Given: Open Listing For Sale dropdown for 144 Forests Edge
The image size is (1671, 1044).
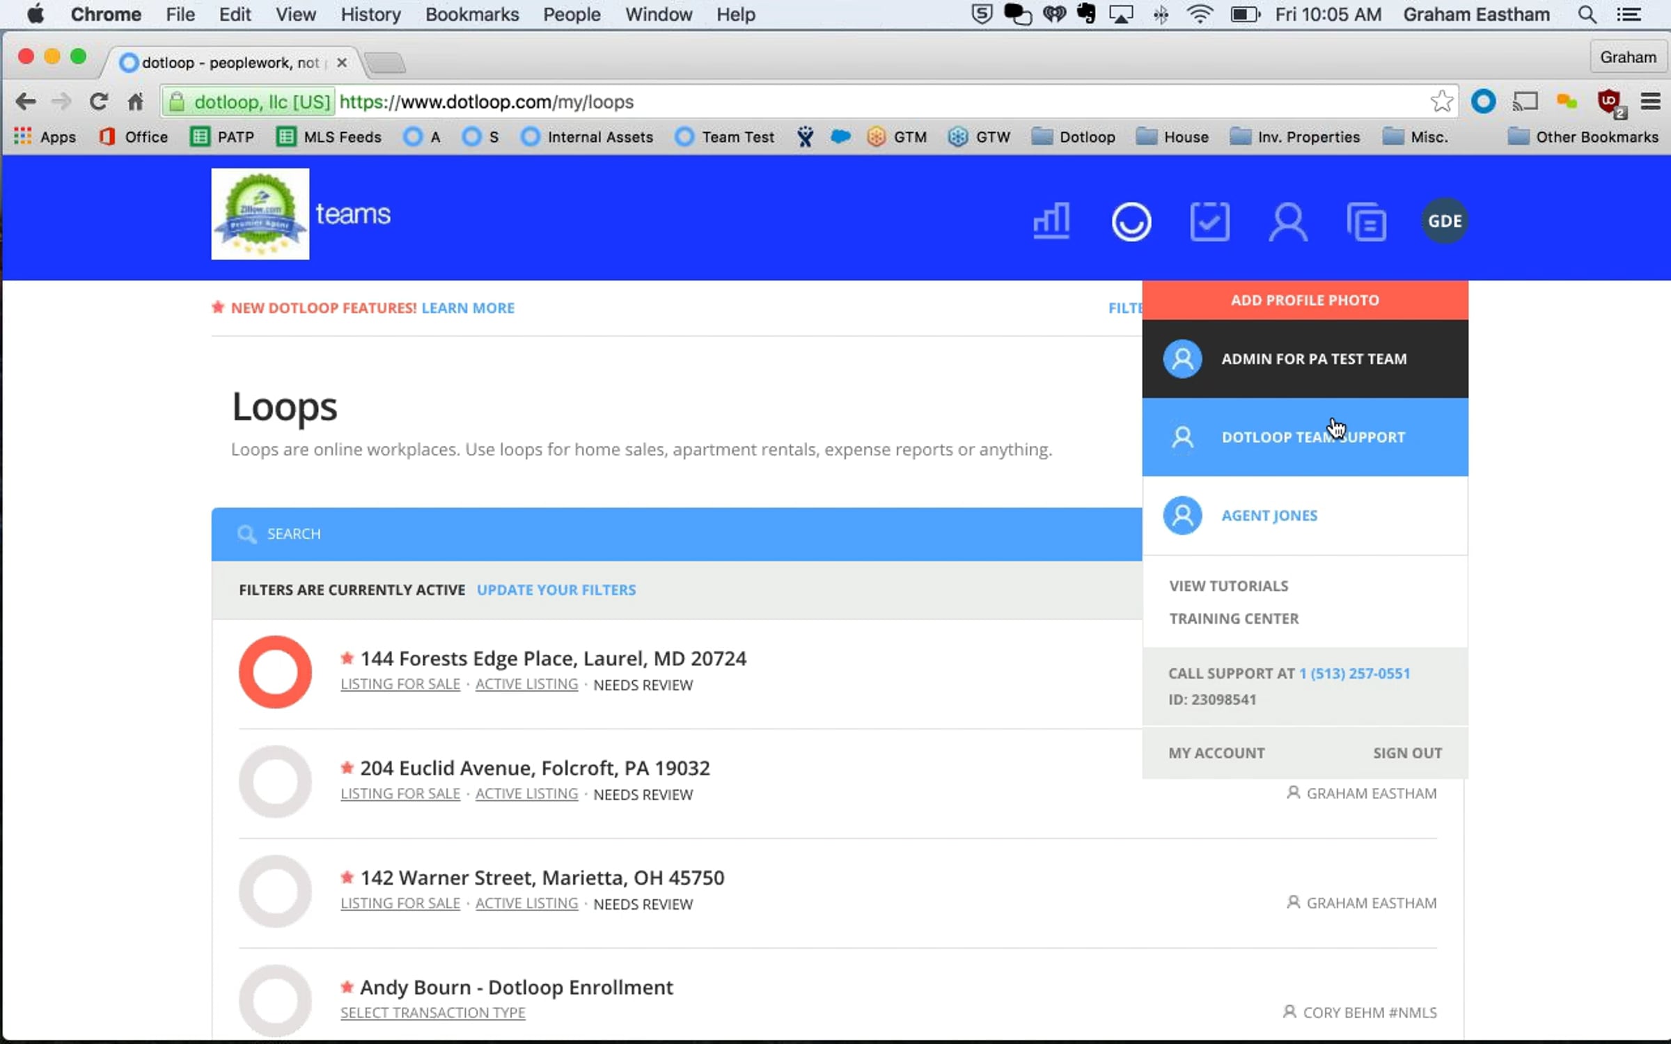Looking at the screenshot, I should click(x=400, y=684).
